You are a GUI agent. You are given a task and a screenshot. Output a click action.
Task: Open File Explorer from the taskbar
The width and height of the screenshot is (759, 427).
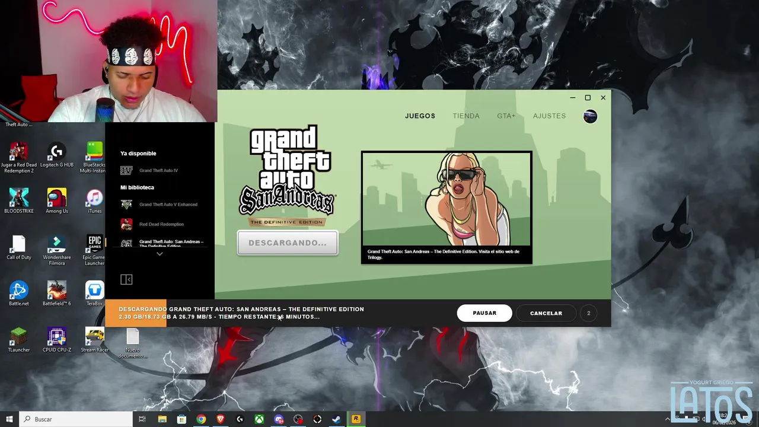[162, 419]
